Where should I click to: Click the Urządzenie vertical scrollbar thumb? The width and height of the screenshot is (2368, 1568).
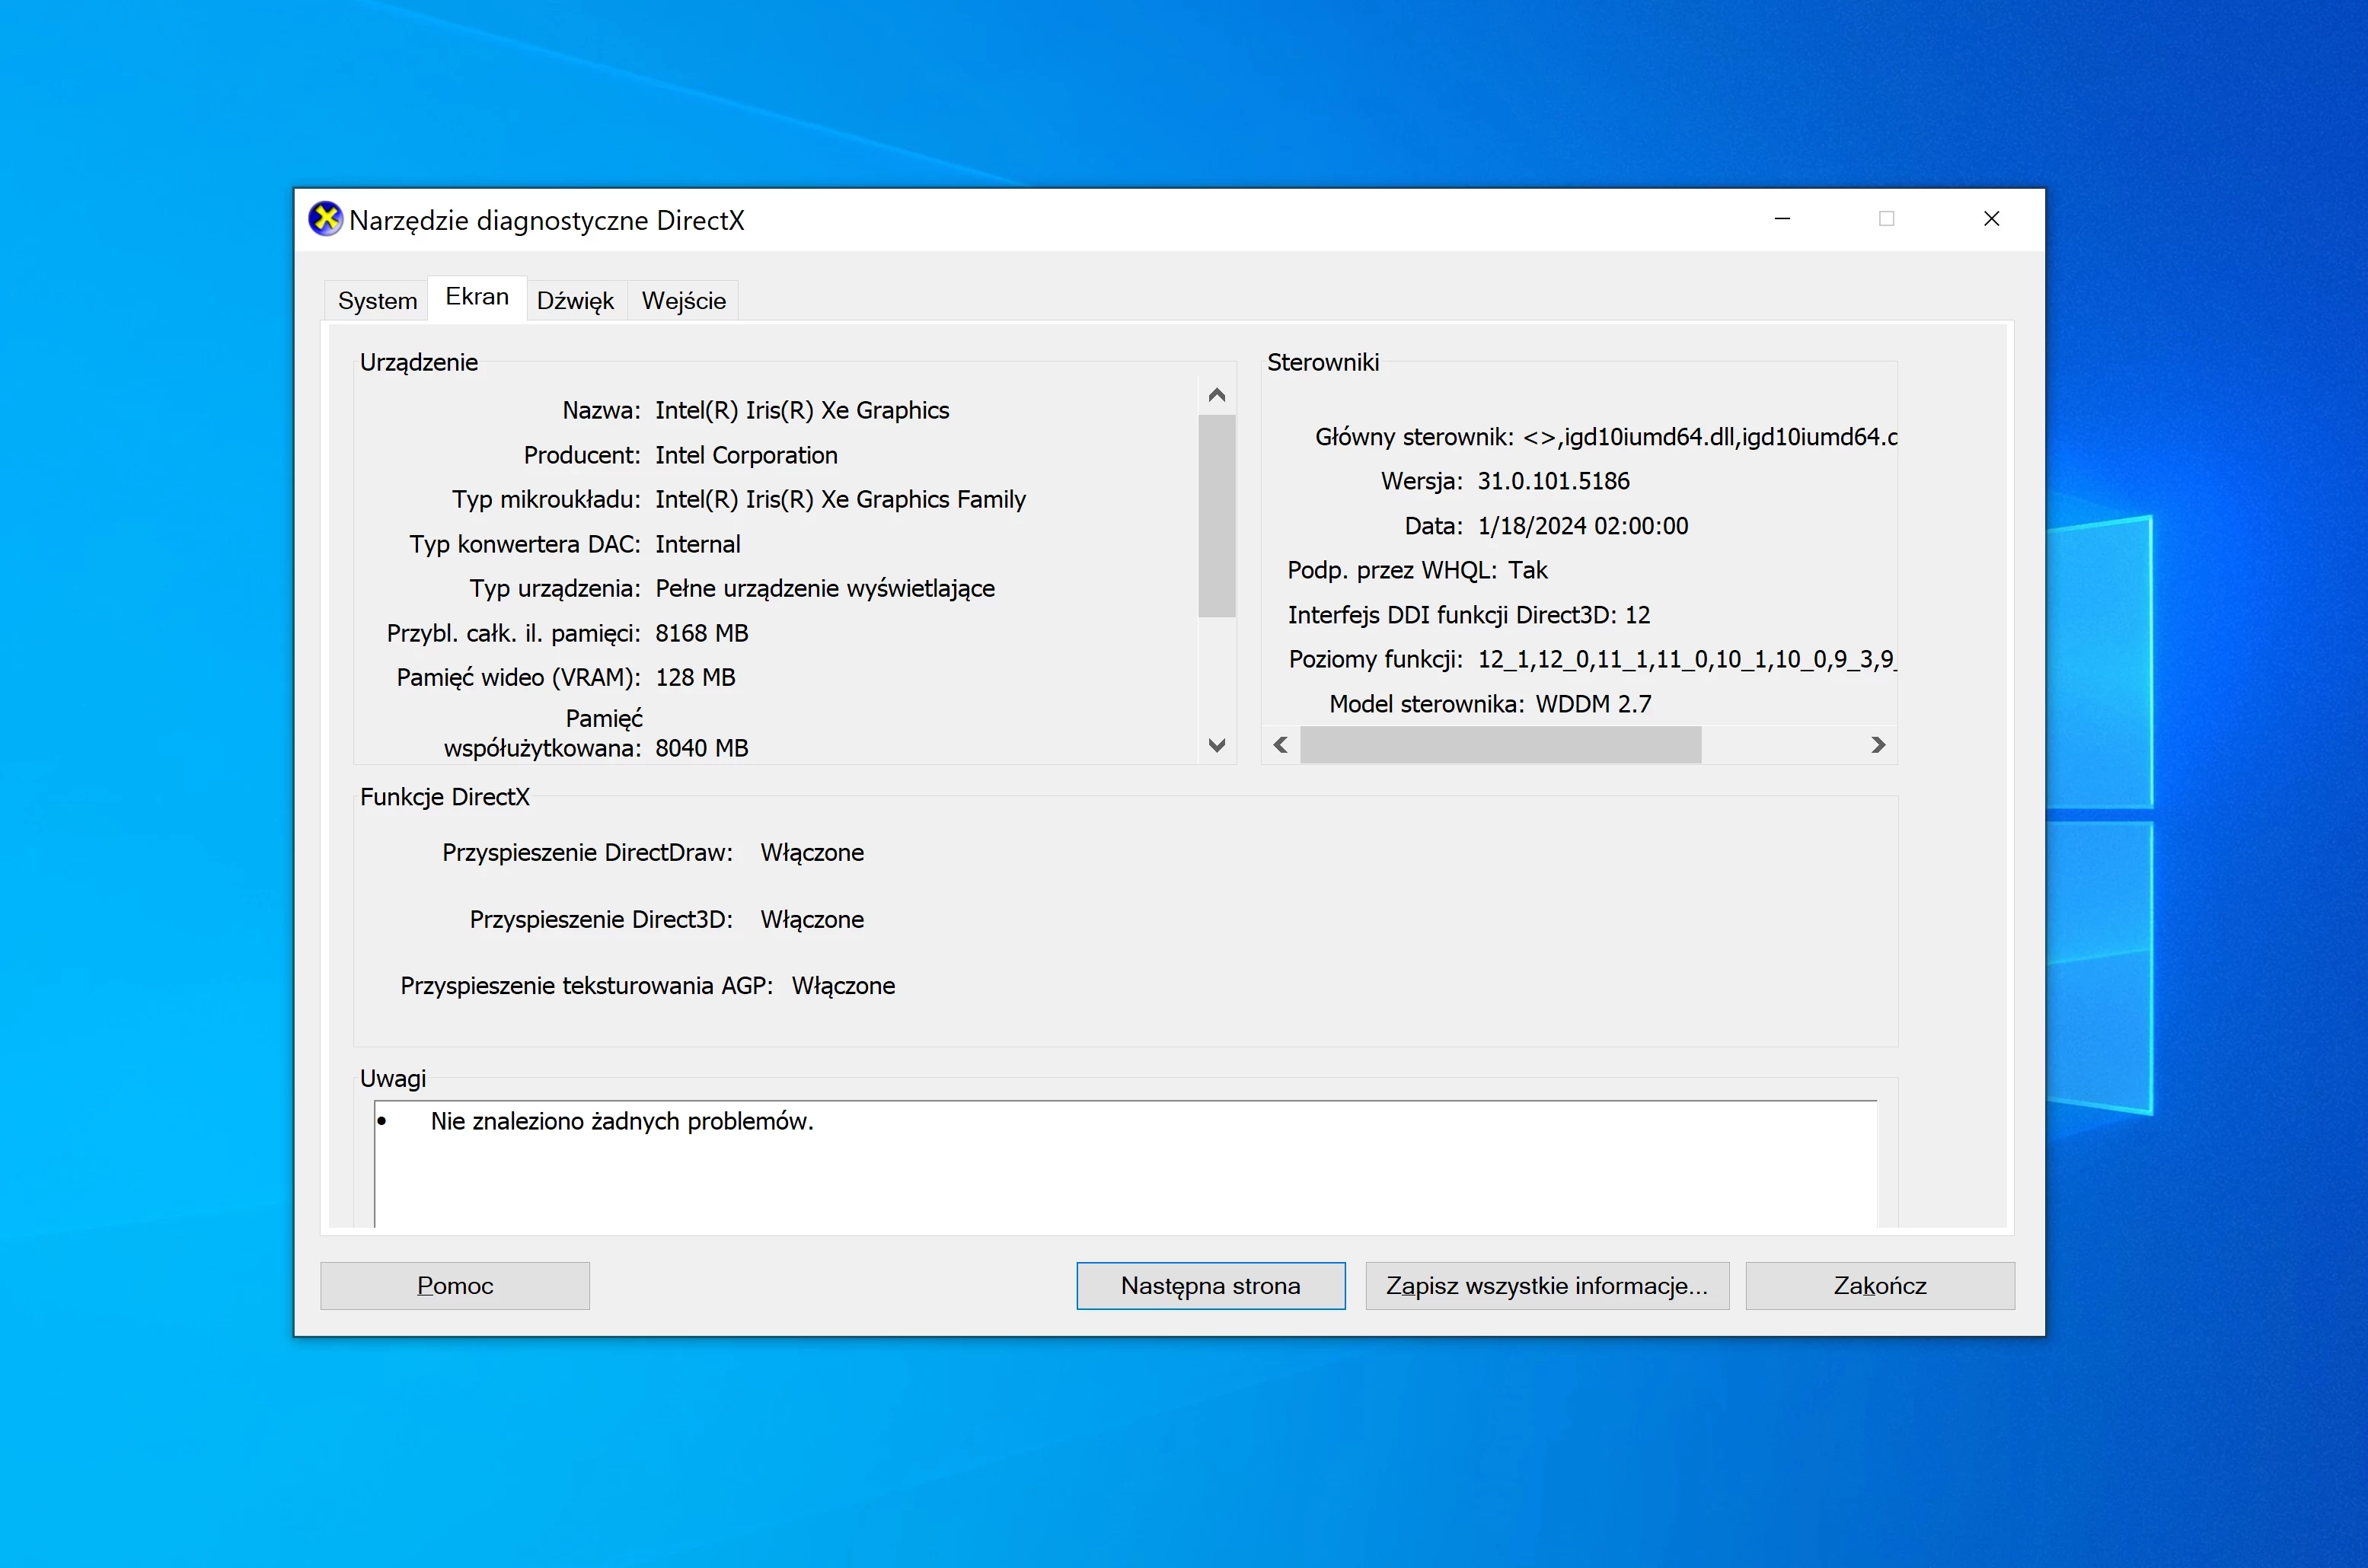point(1217,516)
